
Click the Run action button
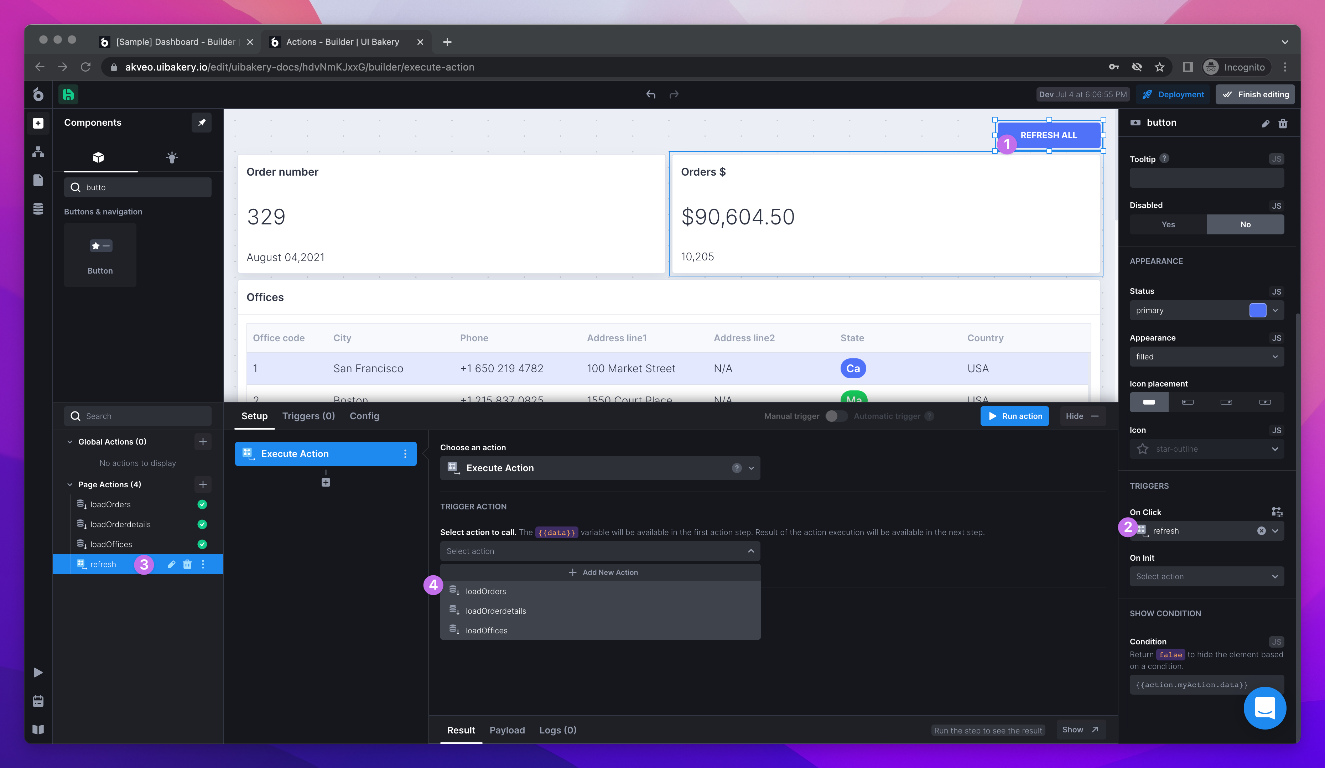(1014, 416)
